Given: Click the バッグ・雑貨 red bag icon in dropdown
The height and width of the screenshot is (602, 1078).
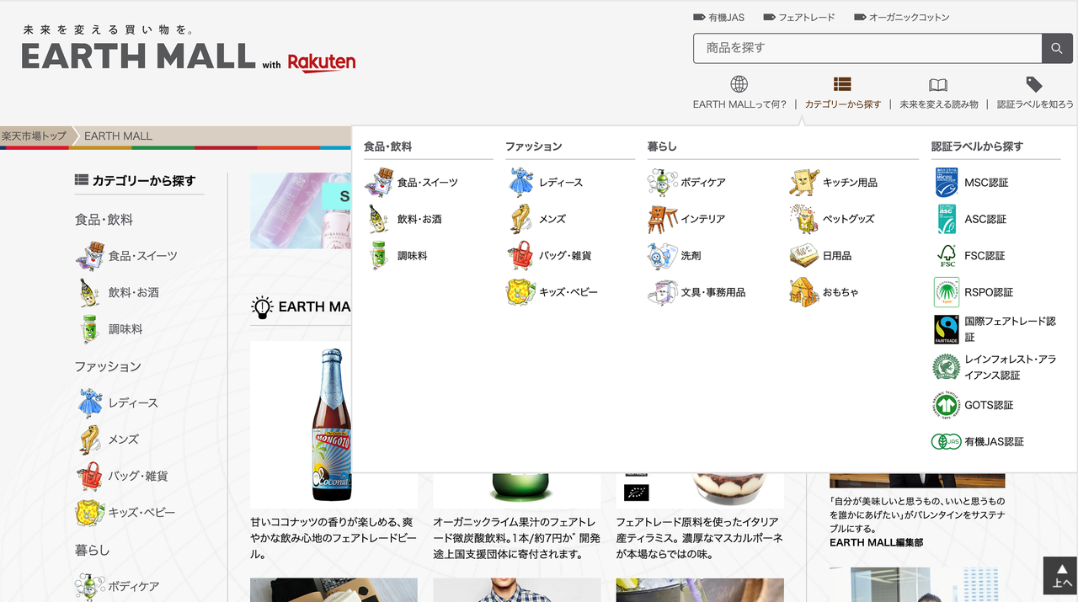Looking at the screenshot, I should (x=520, y=255).
